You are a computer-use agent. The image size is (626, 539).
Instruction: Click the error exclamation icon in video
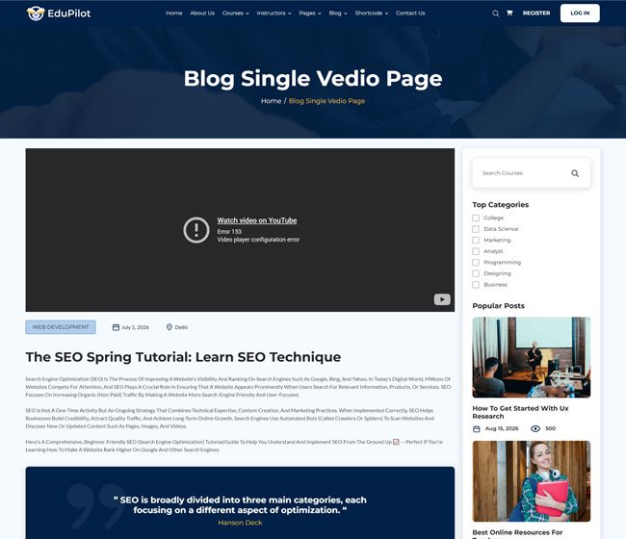(x=196, y=230)
